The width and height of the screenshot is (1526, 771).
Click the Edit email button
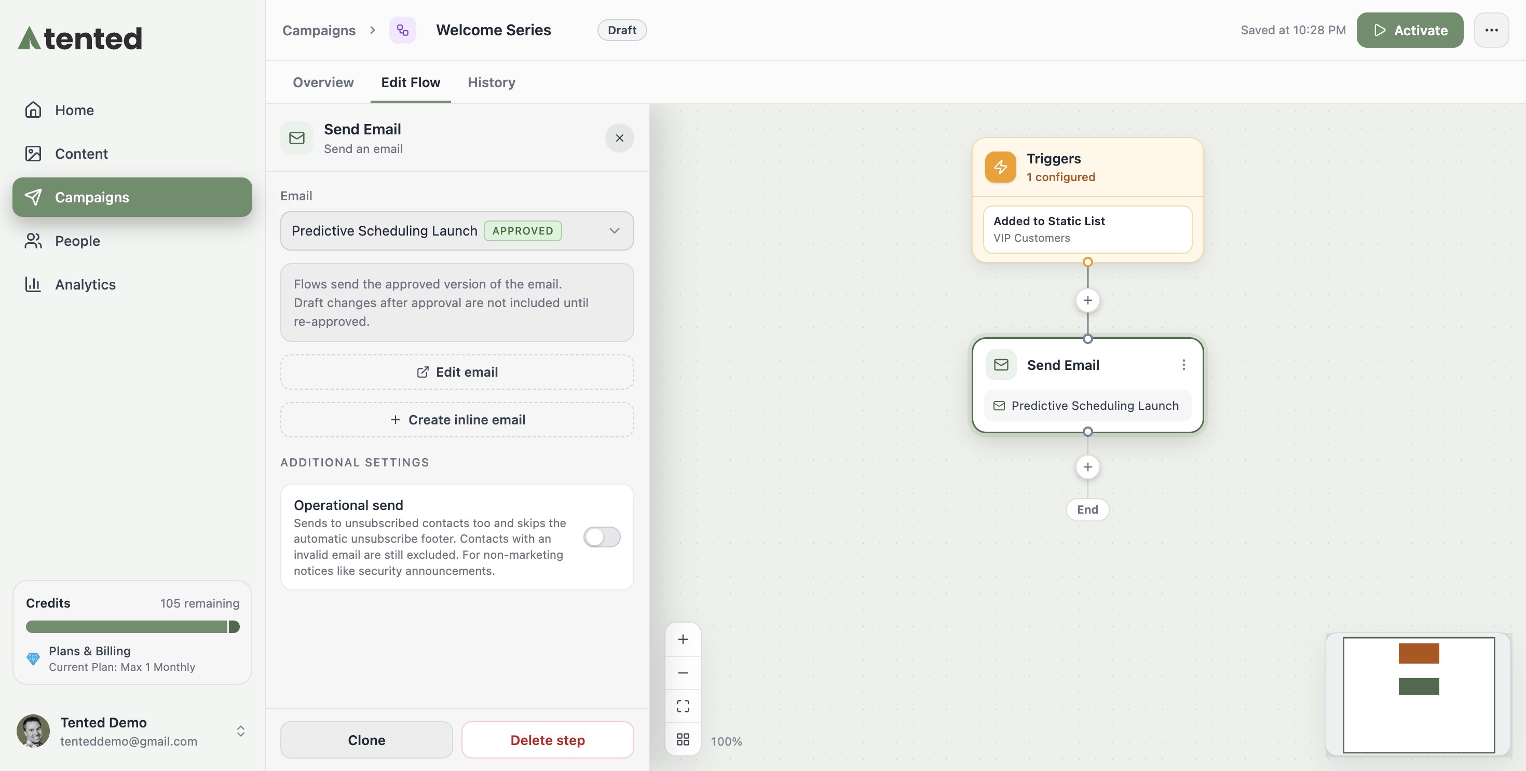pyautogui.click(x=457, y=372)
